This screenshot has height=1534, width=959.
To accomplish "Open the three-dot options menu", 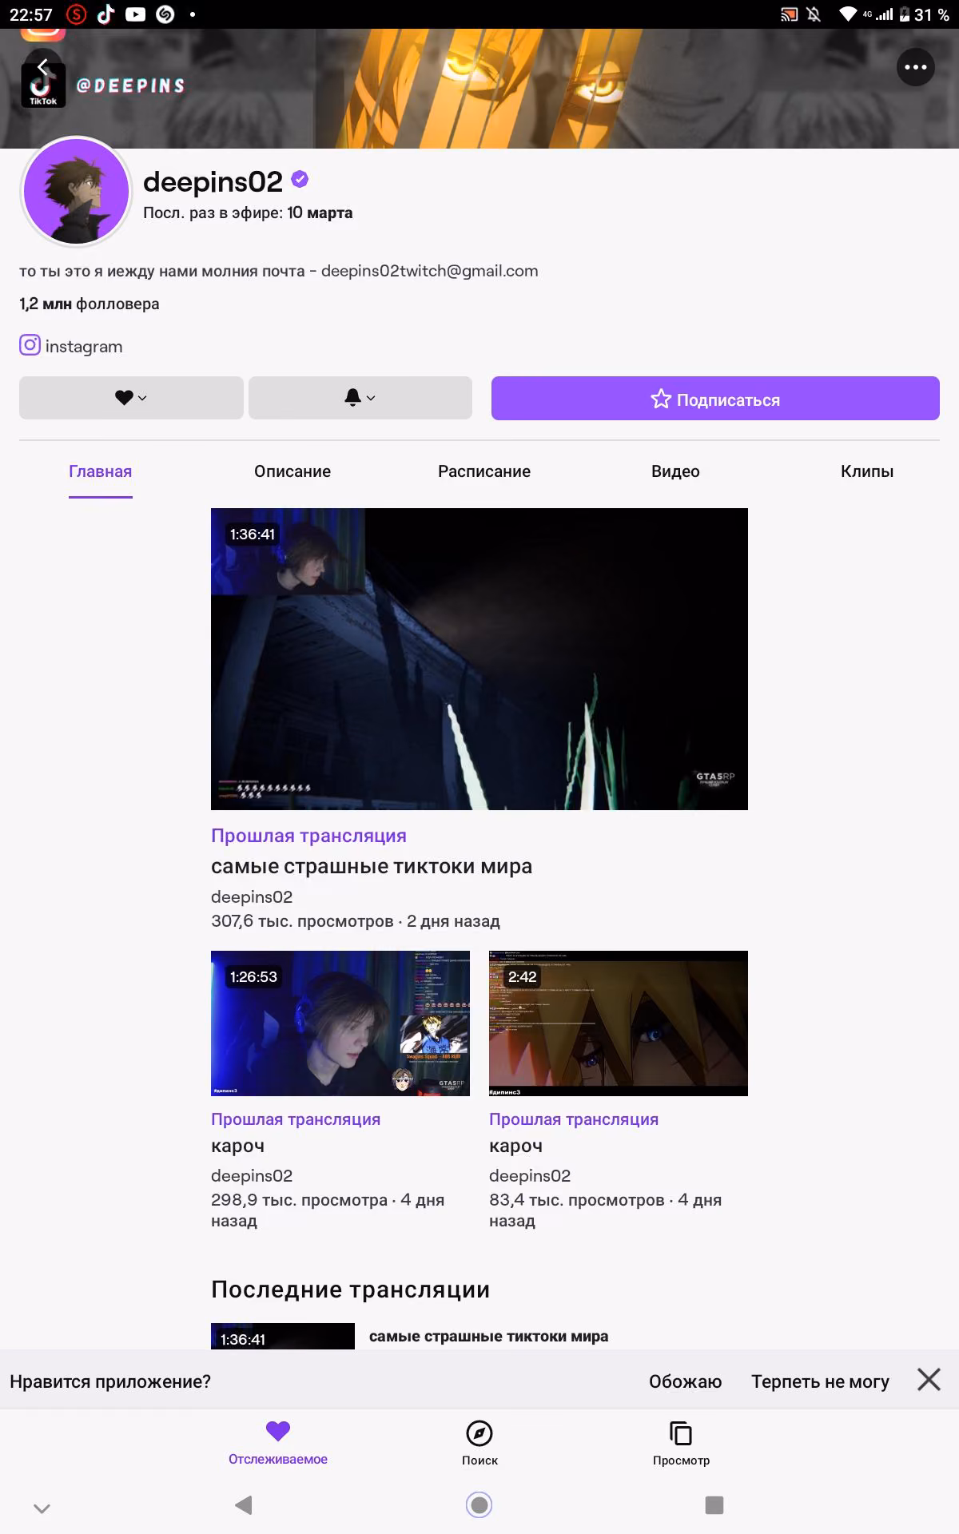I will (x=916, y=67).
